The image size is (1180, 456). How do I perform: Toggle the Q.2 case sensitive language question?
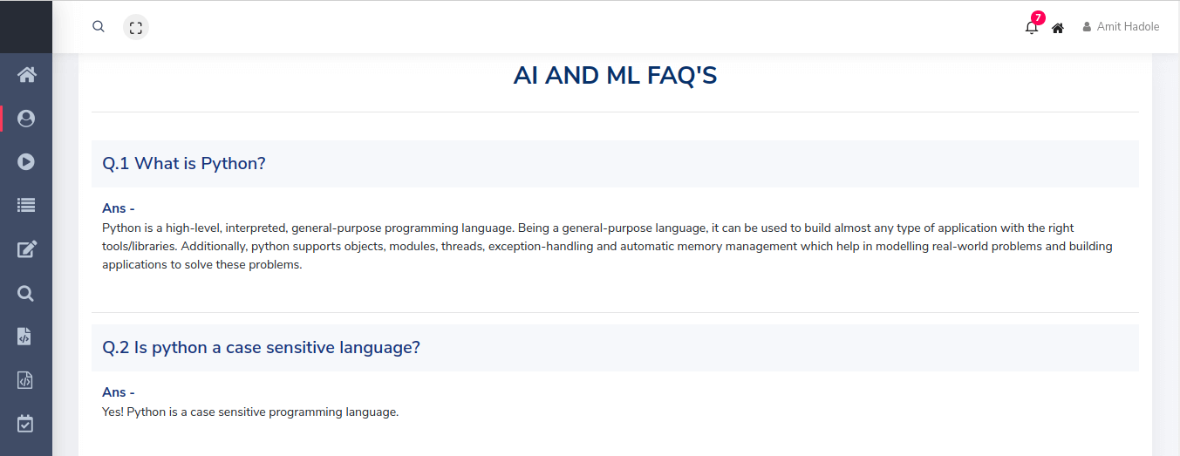pos(615,348)
